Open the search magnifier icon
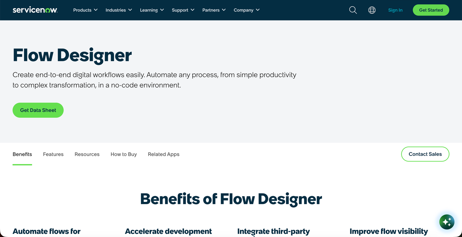 click(353, 10)
